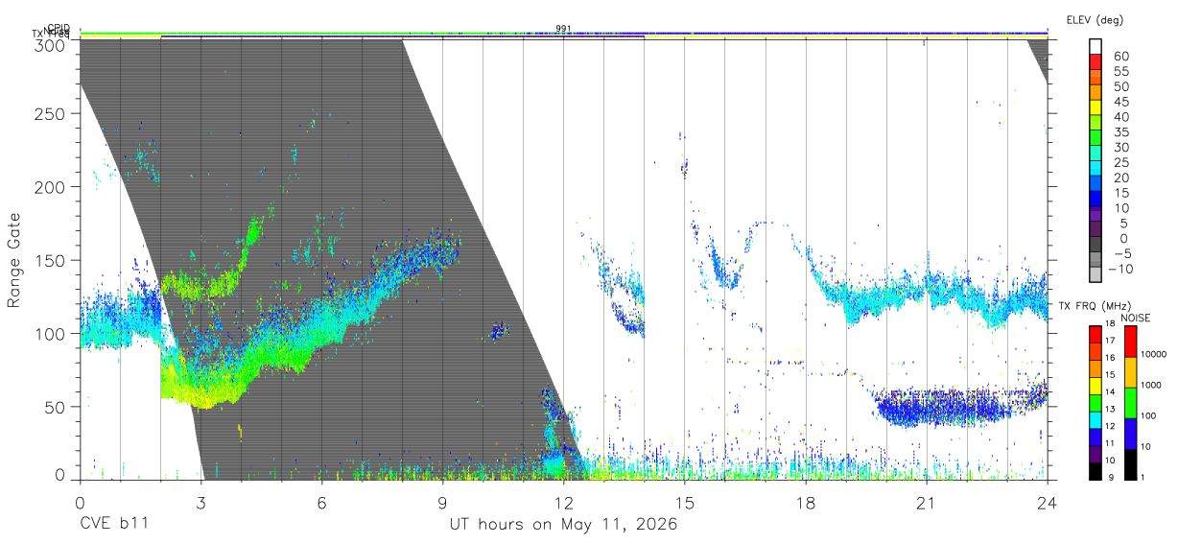Pick the black swatch in TX FRQ legend
The height and width of the screenshot is (544, 1178).
pyautogui.click(x=1095, y=469)
